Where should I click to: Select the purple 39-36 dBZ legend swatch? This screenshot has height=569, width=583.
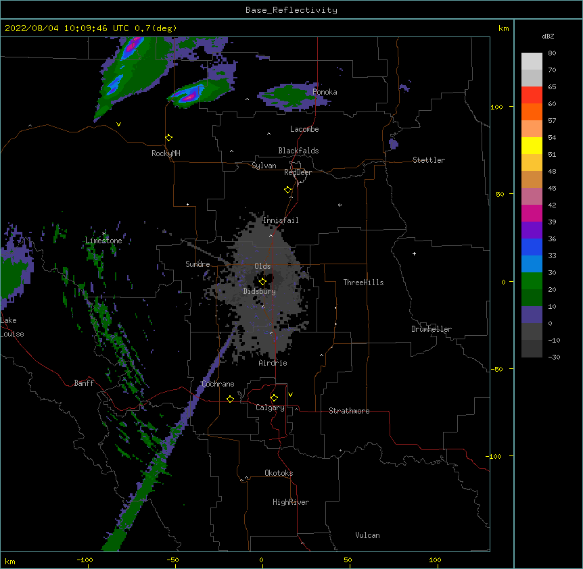532,230
